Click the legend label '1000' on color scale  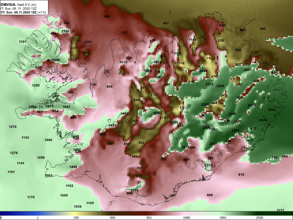186,218
